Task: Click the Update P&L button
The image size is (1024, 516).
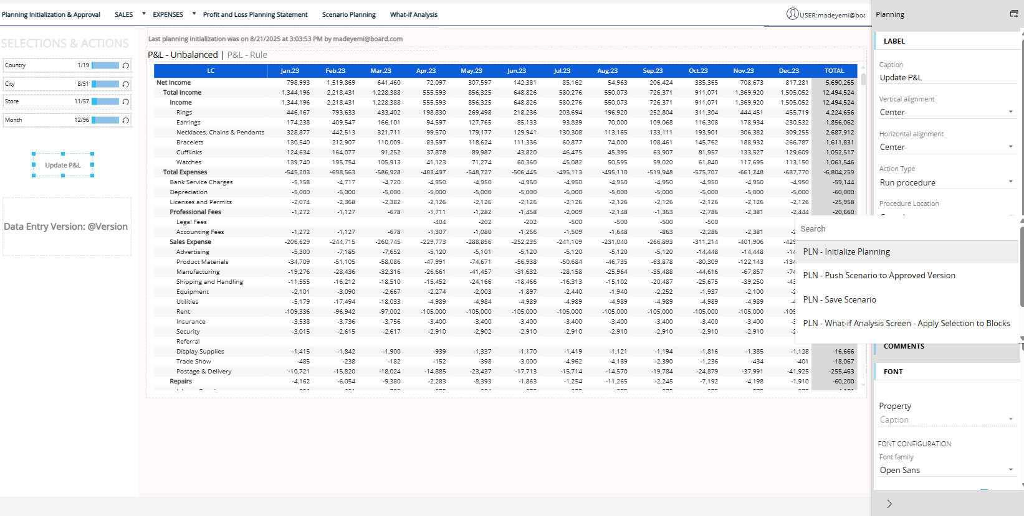Action: click(x=63, y=165)
